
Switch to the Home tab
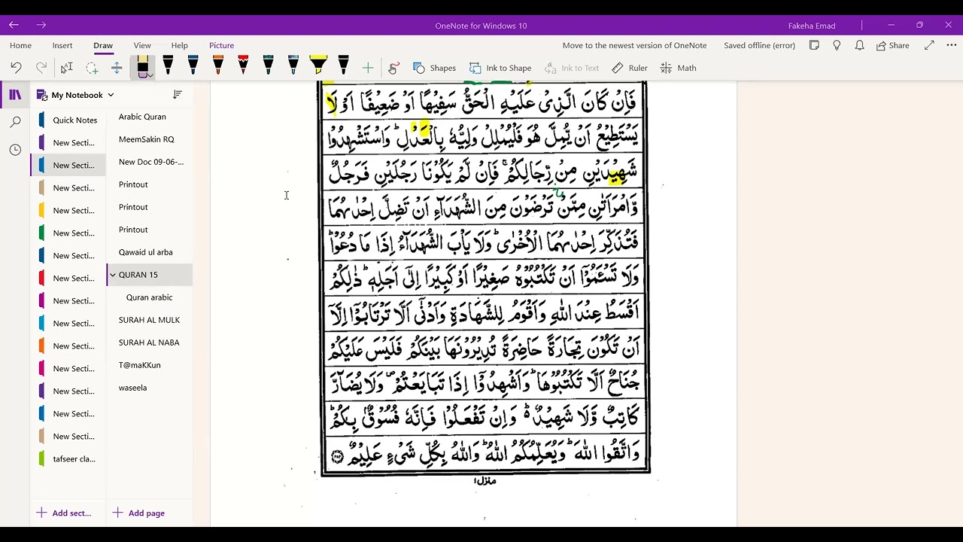20,45
